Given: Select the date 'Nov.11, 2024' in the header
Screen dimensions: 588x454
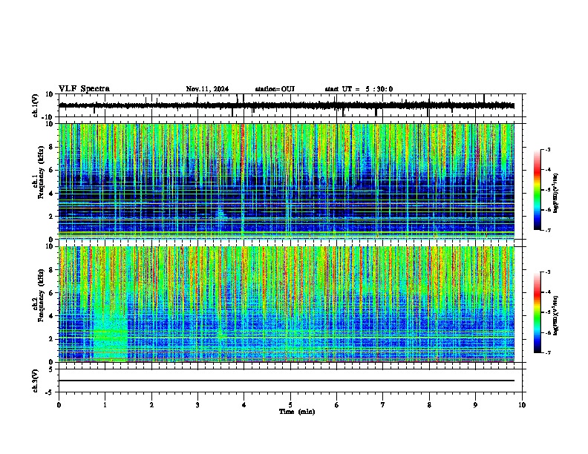Looking at the screenshot, I should click(207, 89).
